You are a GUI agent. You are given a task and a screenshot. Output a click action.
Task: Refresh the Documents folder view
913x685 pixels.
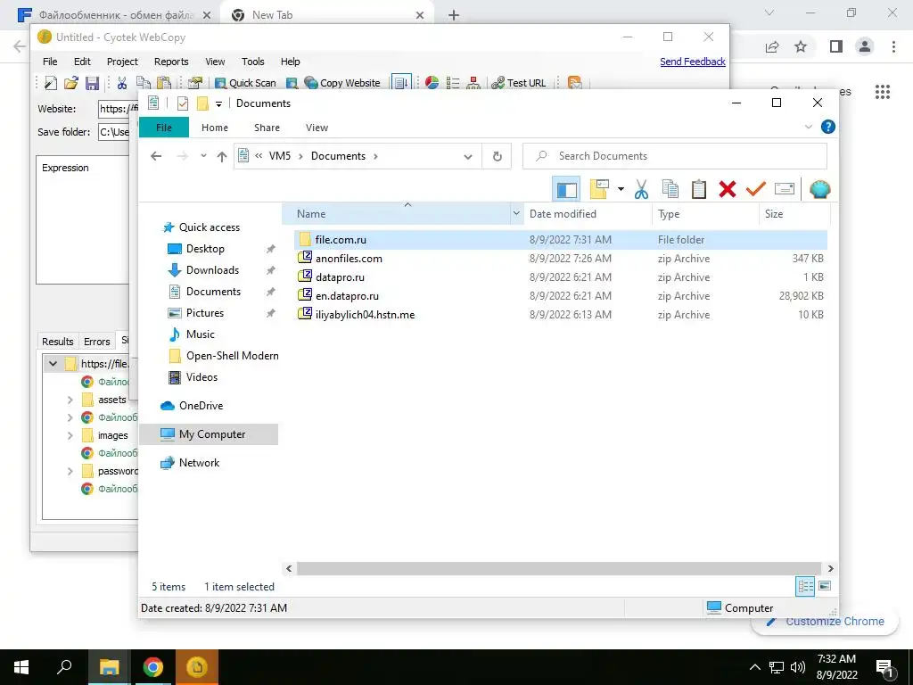(x=497, y=156)
